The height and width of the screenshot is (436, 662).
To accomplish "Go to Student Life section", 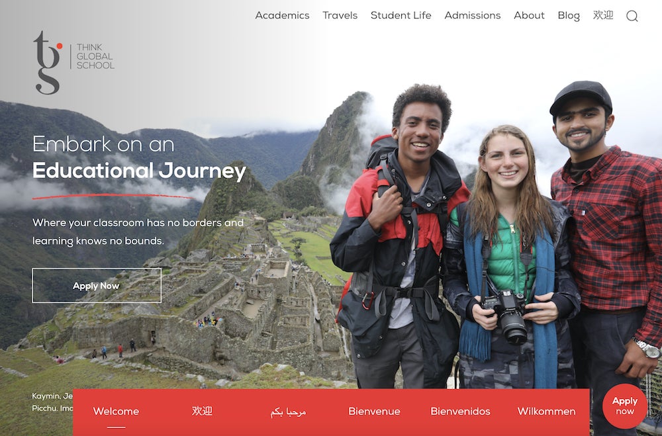I will click(401, 16).
